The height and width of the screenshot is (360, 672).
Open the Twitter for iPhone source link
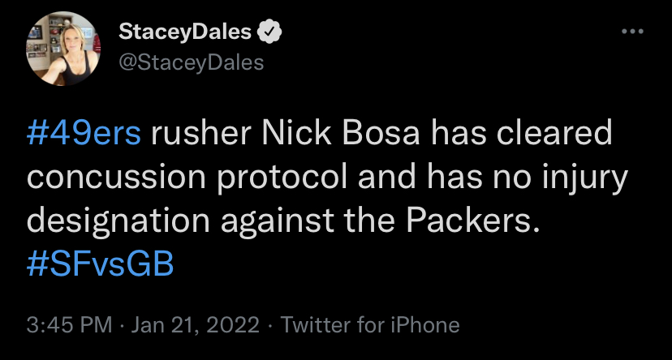pyautogui.click(x=370, y=326)
